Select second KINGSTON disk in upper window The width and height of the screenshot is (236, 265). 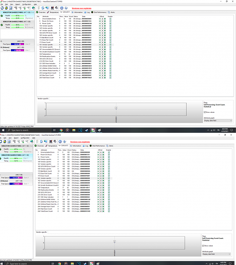[17, 24]
